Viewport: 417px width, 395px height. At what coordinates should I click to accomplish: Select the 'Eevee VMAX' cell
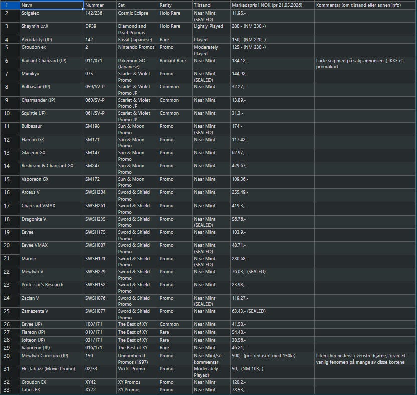pyautogui.click(x=52, y=248)
